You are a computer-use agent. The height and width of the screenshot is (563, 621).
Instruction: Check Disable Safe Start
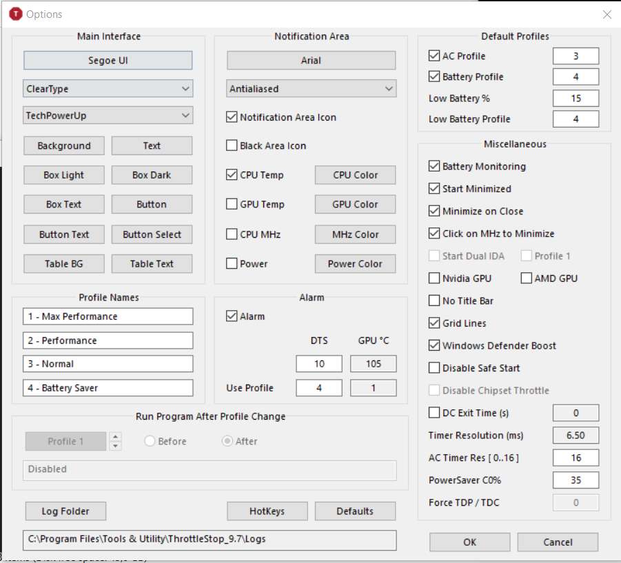coord(434,368)
